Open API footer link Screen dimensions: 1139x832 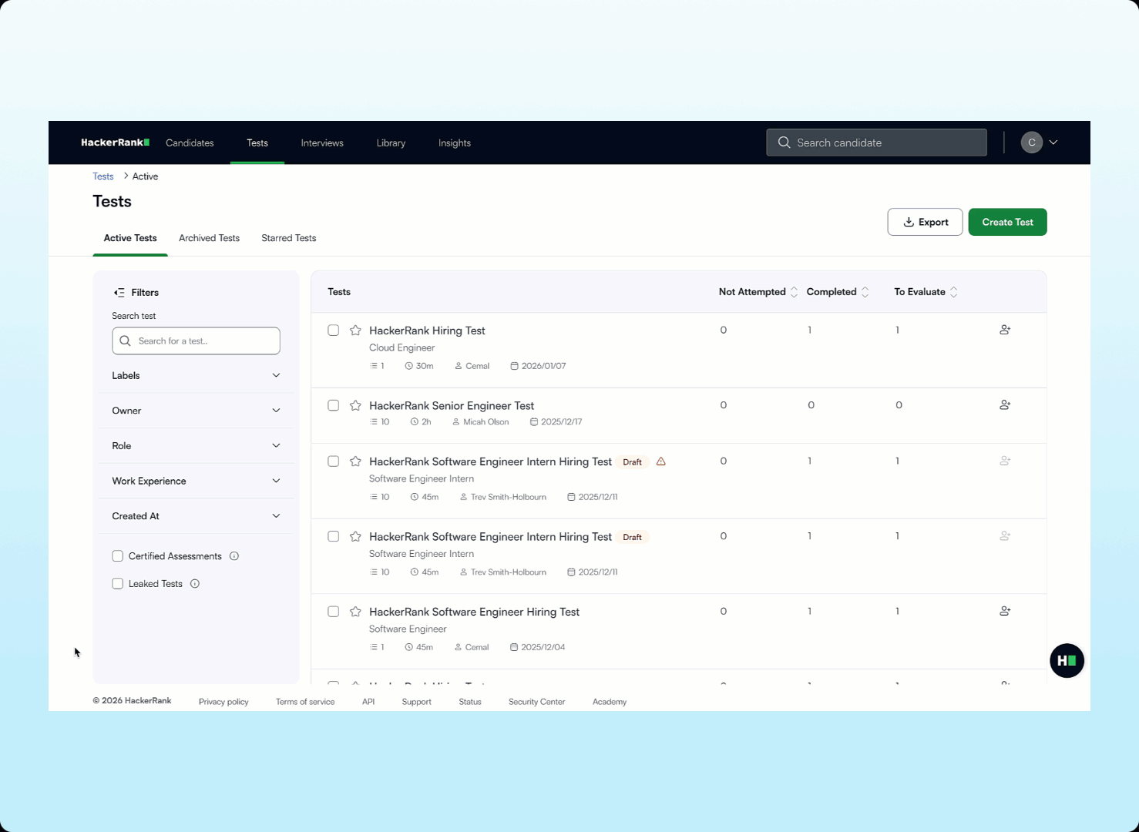(x=368, y=702)
